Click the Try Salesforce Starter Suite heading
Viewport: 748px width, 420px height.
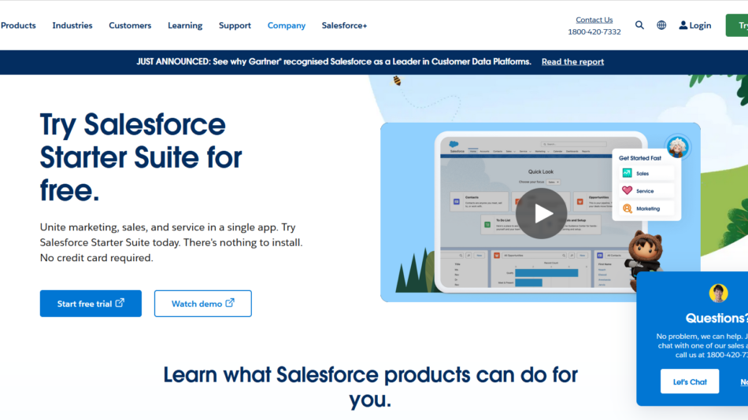(x=141, y=157)
